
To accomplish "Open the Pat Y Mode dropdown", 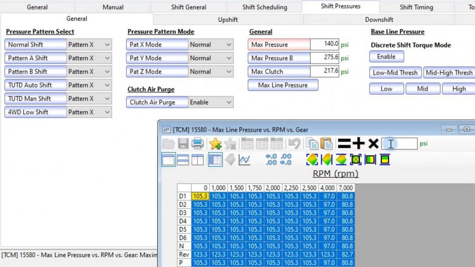I will tap(211, 58).
